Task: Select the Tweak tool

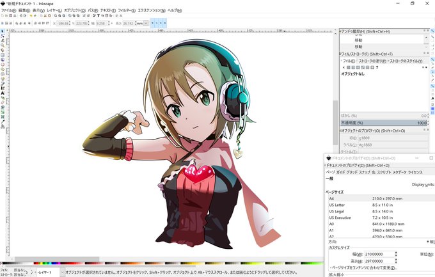Action: (x=3, y=41)
